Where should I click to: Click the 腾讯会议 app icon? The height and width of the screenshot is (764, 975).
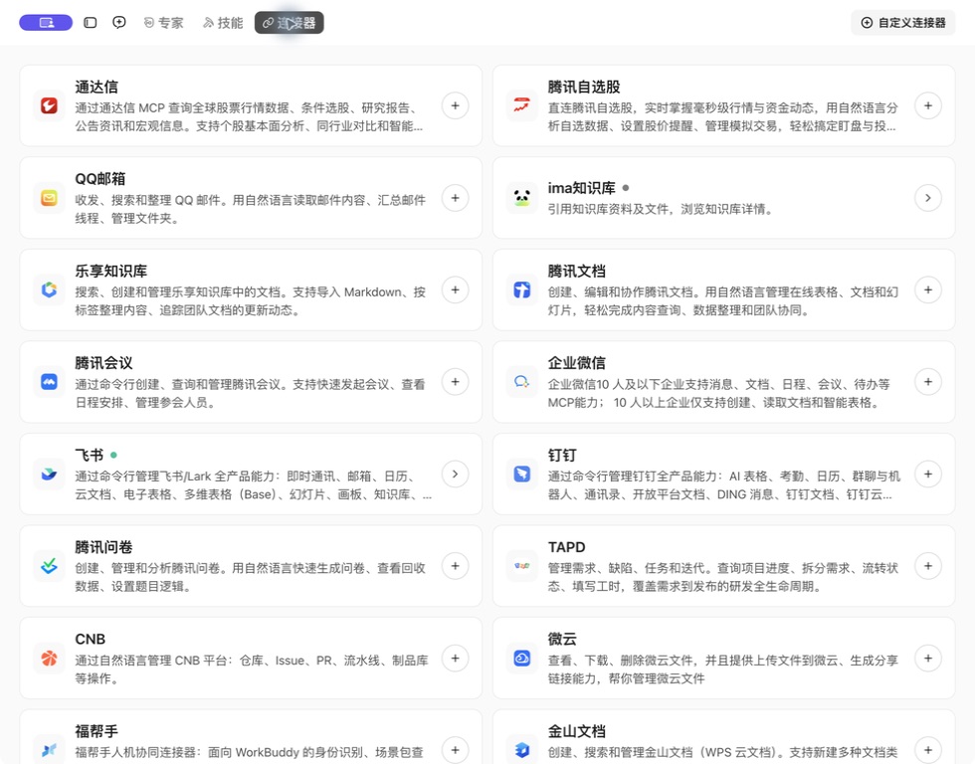(49, 382)
